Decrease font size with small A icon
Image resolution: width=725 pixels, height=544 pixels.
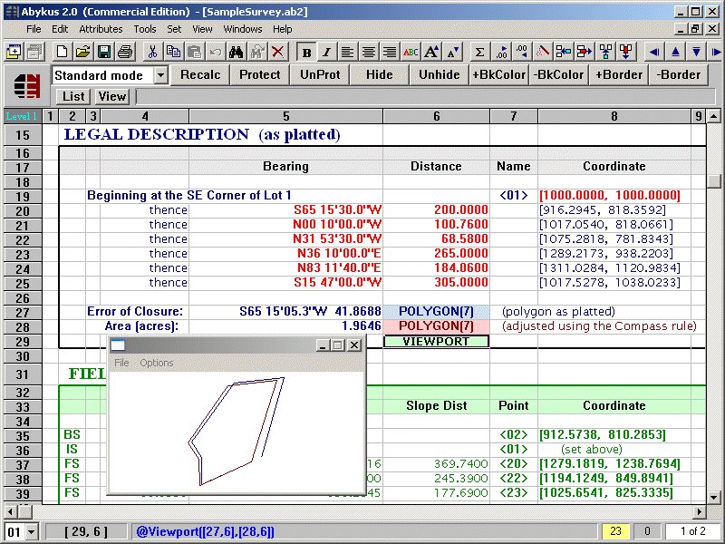(452, 52)
